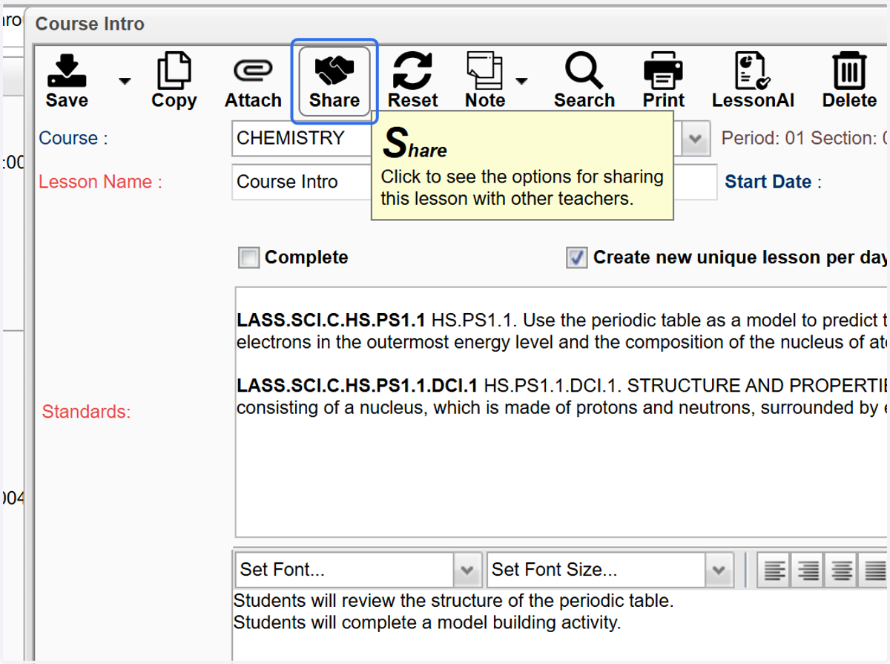890x664 pixels.
Task: Click the Course Intro window title
Action: tap(90, 24)
